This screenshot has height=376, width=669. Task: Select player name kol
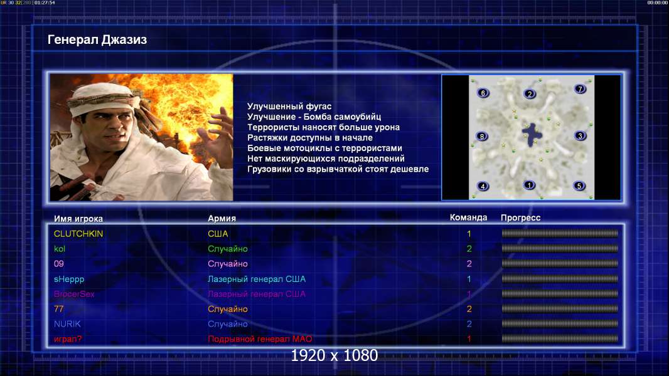[59, 249]
